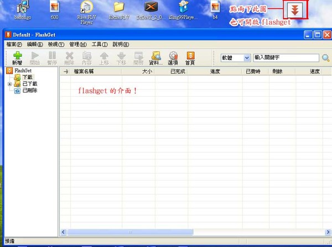Image resolution: width=332 pixels, height=247 pixels.
Task: Sort by 已費時 column header
Action: (256, 71)
